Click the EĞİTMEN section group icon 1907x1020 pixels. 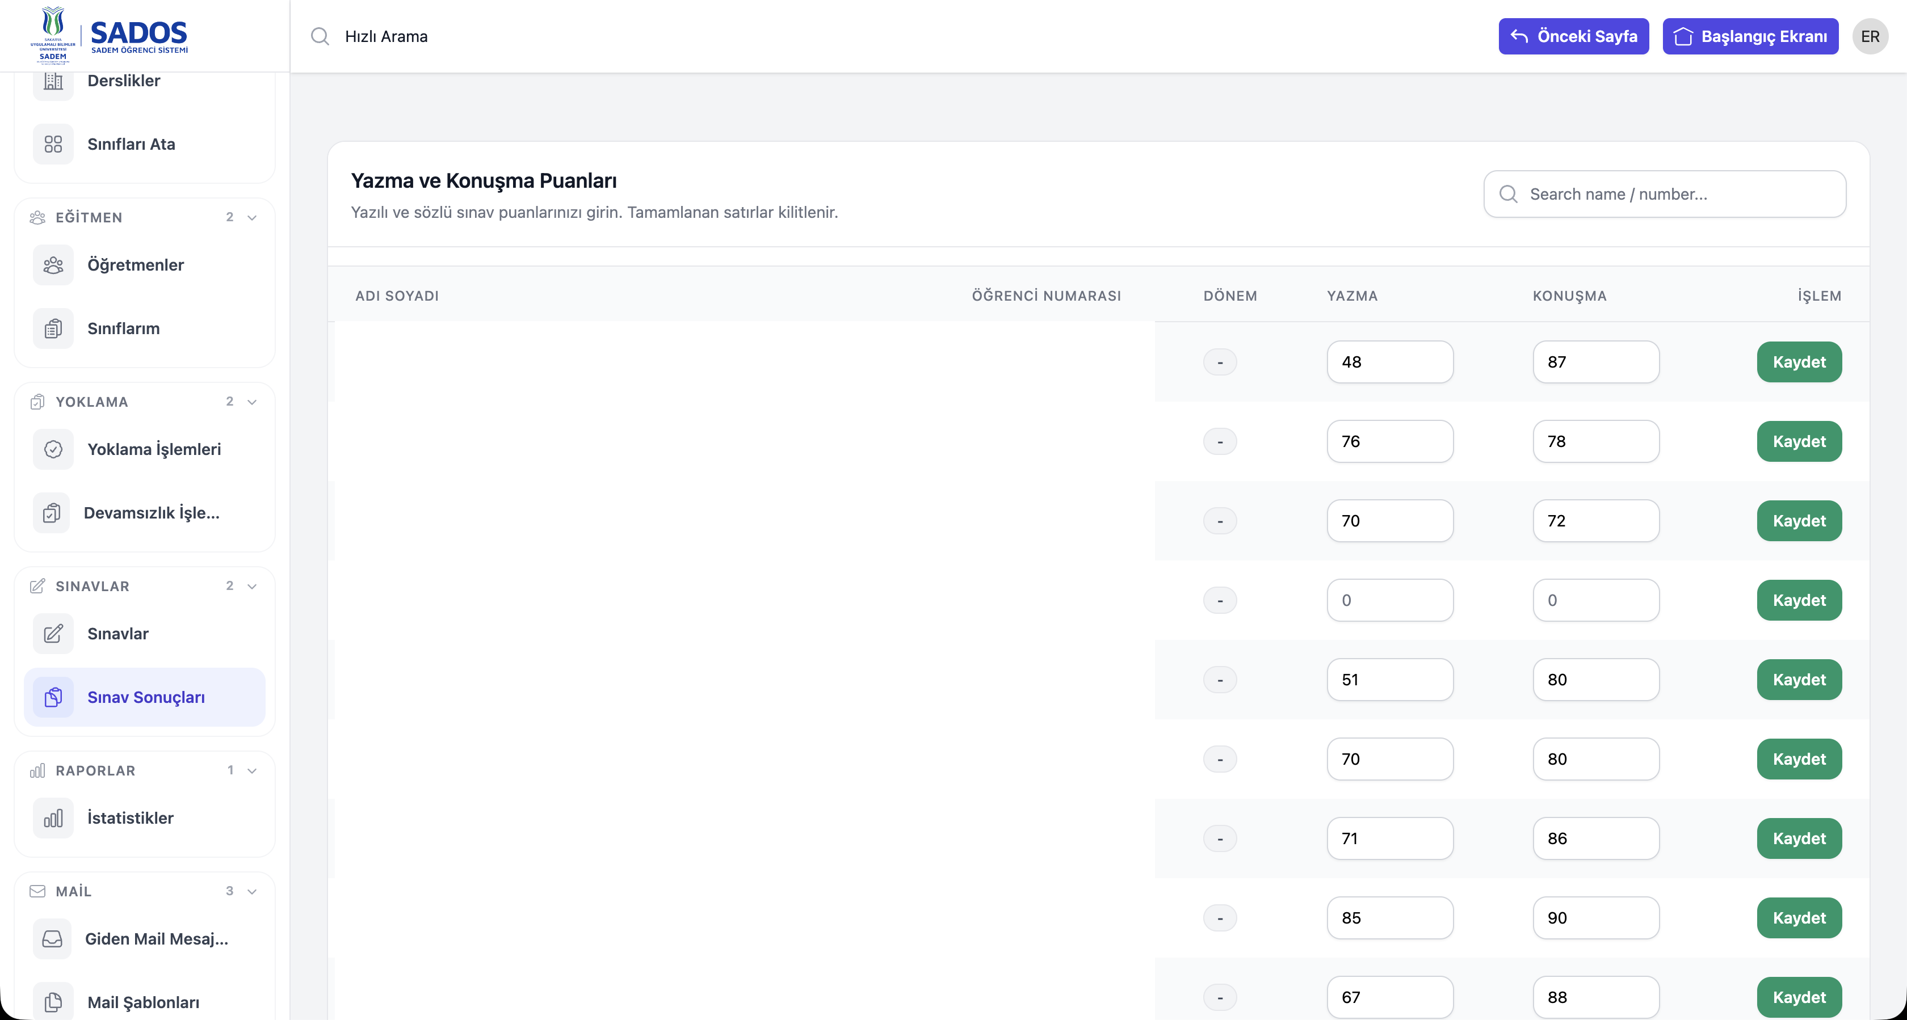(x=37, y=218)
